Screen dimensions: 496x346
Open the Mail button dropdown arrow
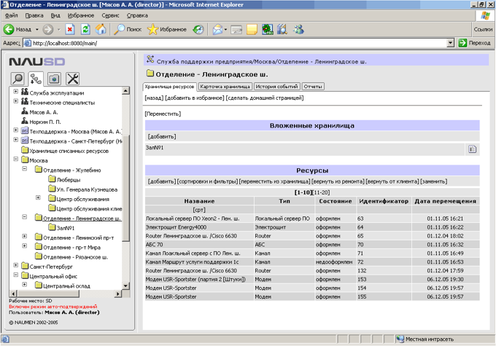225,29
